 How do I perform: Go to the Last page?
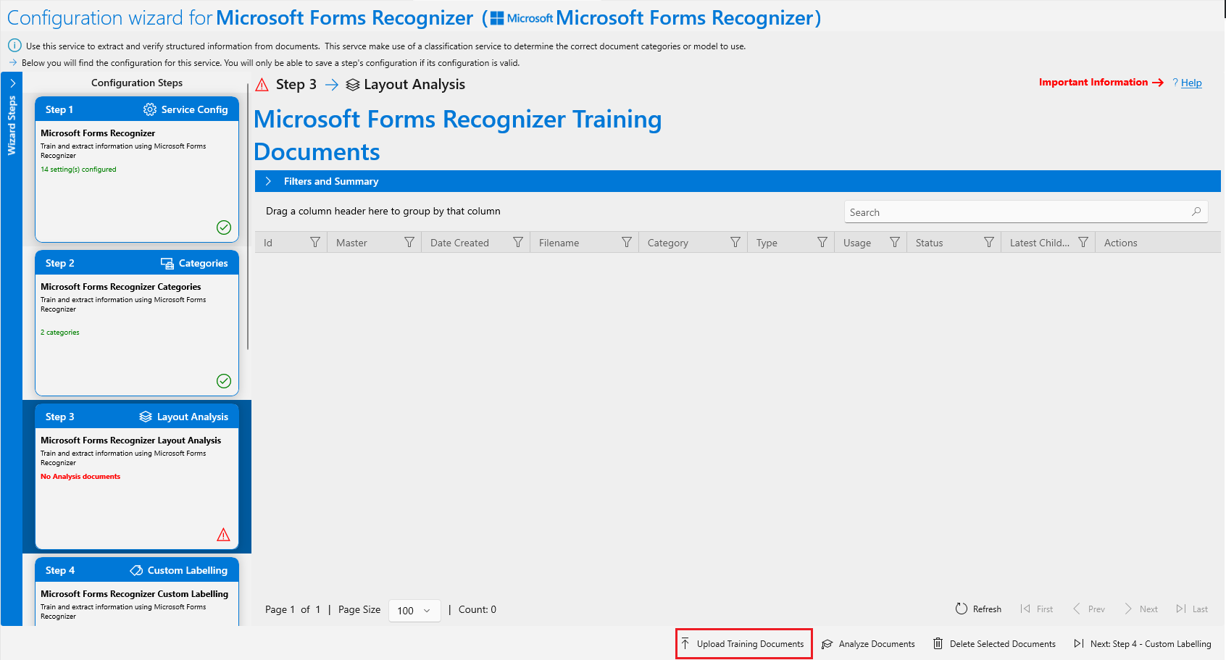pos(1192,609)
